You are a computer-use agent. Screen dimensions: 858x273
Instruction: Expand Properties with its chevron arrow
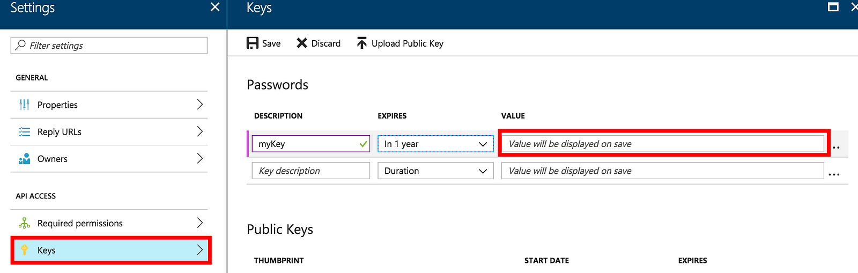pos(199,105)
